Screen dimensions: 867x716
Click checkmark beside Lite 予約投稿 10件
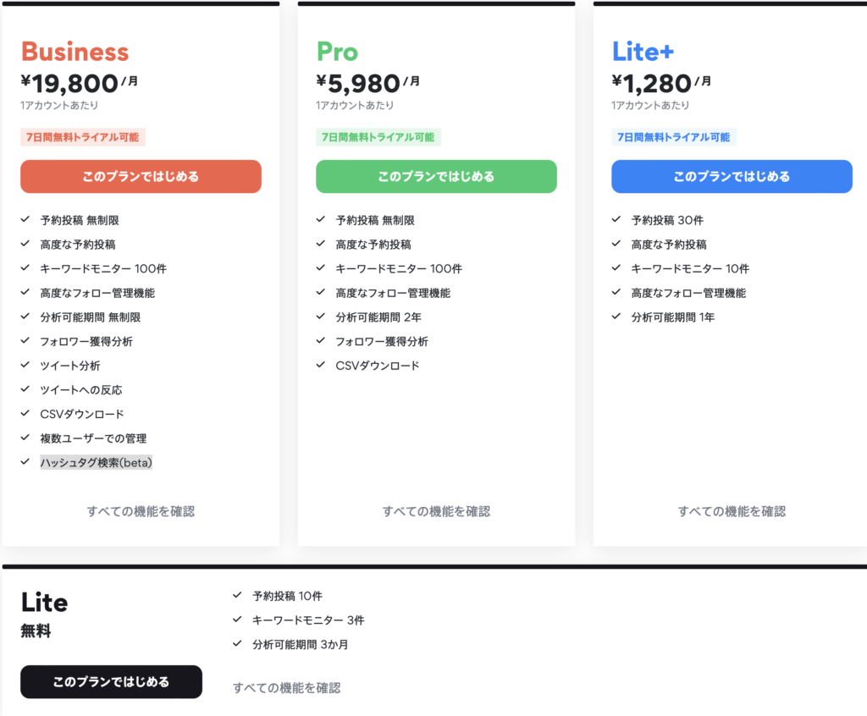(237, 596)
